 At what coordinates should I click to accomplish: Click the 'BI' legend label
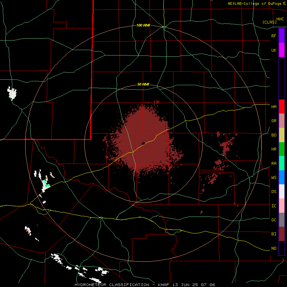tap(274, 234)
